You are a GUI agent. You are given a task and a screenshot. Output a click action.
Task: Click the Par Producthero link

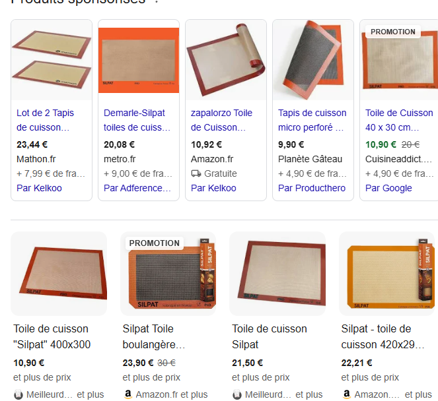(x=312, y=188)
